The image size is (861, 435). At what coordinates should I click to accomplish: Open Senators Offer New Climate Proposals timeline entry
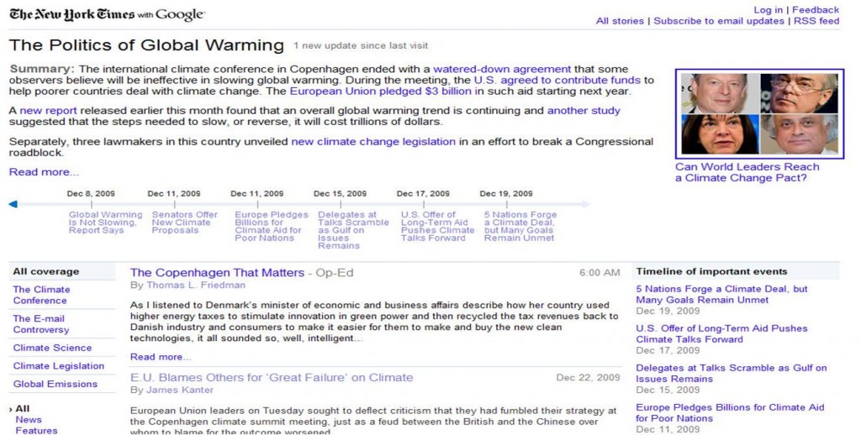pos(184,223)
